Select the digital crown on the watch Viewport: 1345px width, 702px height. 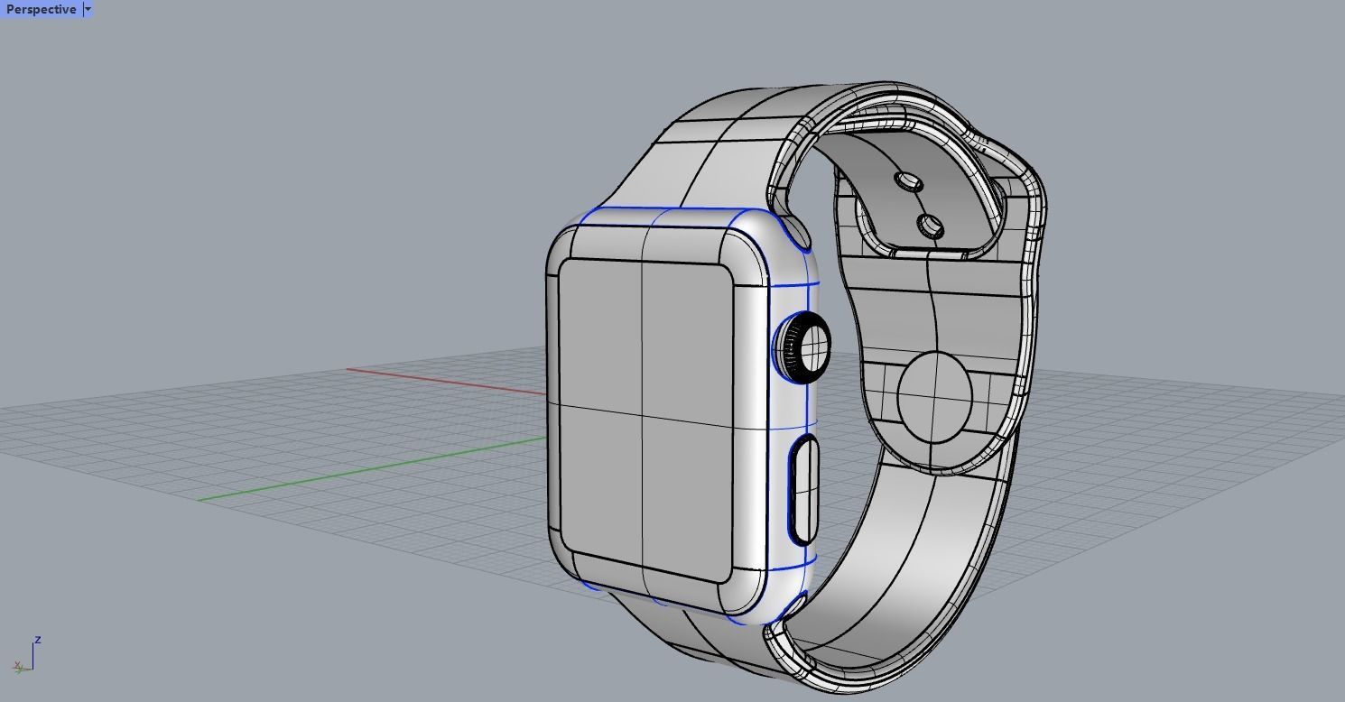tap(804, 348)
